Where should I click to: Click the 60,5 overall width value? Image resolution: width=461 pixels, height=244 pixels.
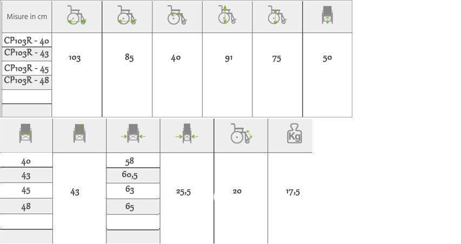pos(129,175)
